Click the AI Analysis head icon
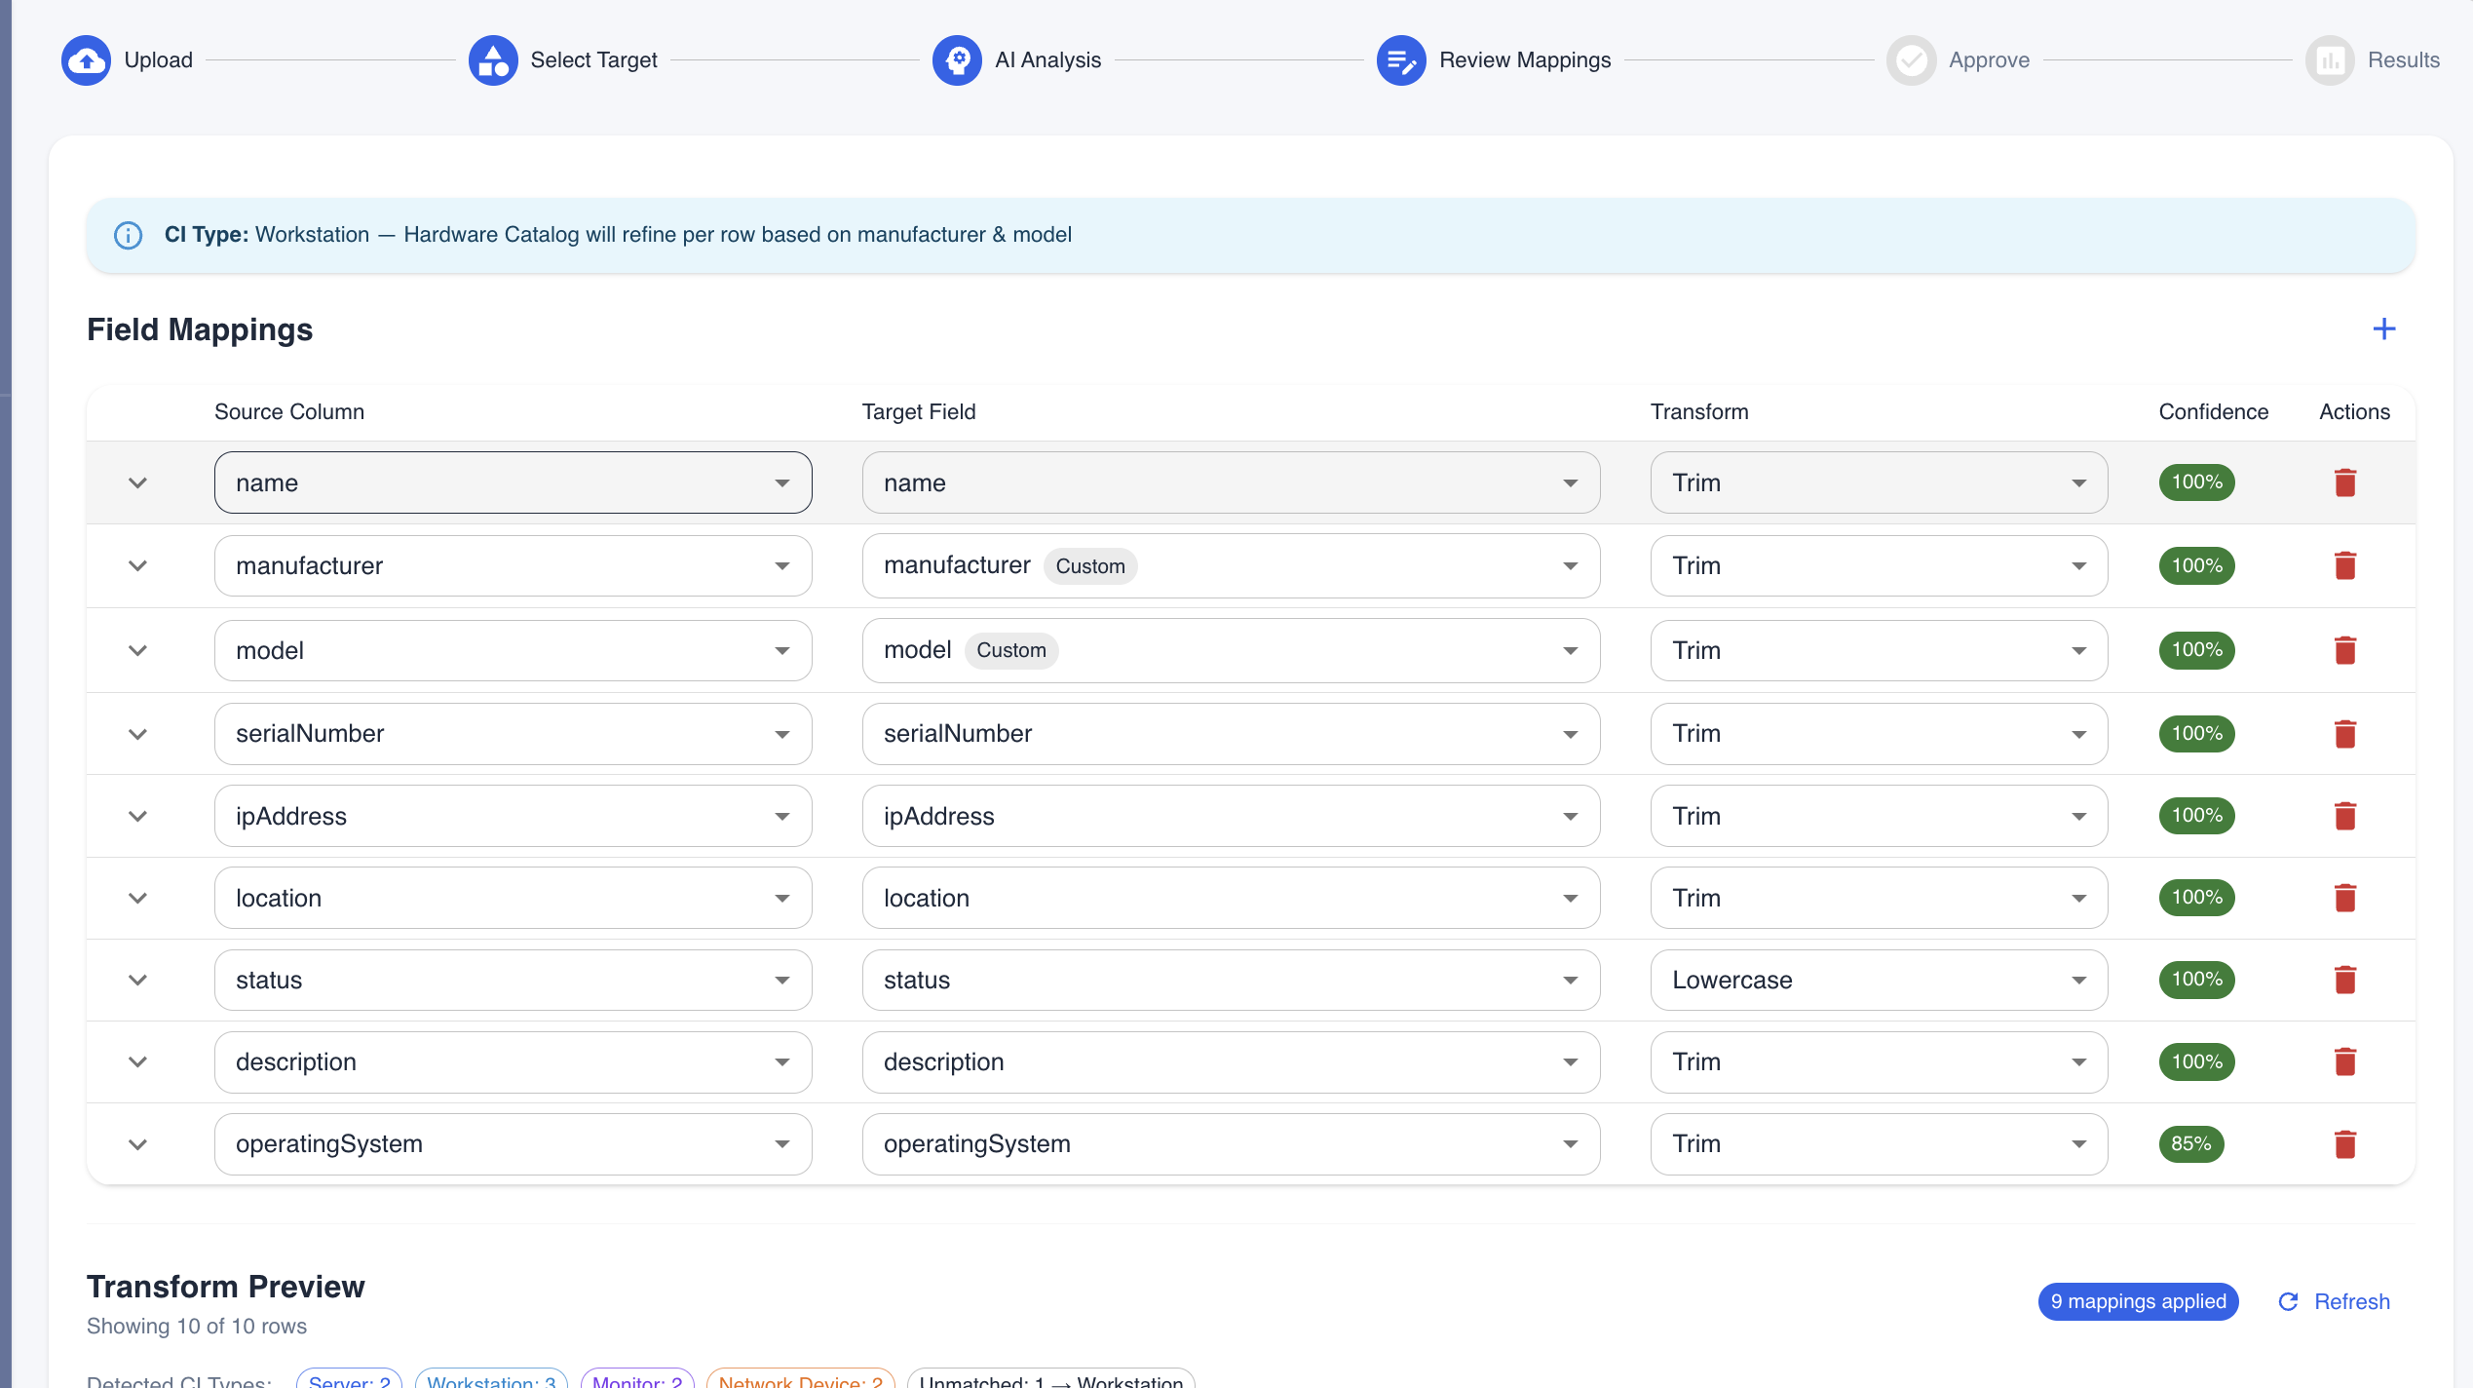The width and height of the screenshot is (2473, 1388). tap(957, 60)
